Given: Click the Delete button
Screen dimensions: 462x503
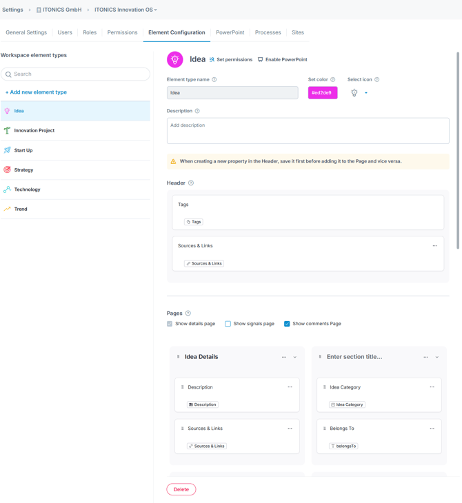Looking at the screenshot, I should (x=181, y=489).
